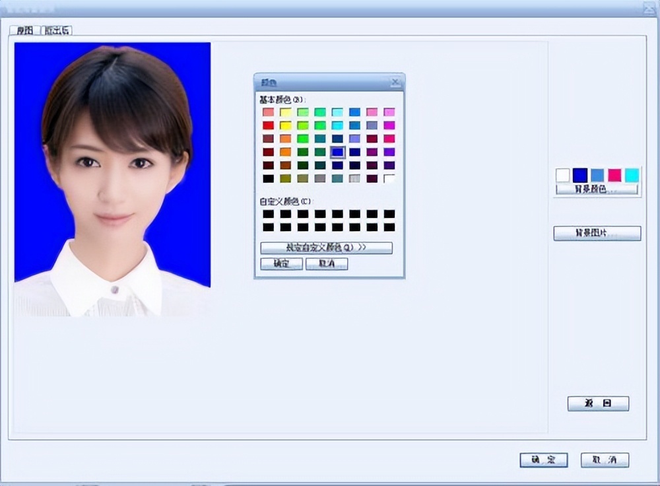Select the periwinkle swatch in the third row
The width and height of the screenshot is (660, 486).
[x=355, y=139]
